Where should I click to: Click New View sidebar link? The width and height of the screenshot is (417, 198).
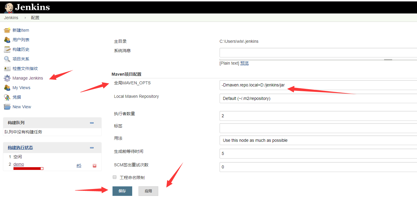tap(22, 107)
